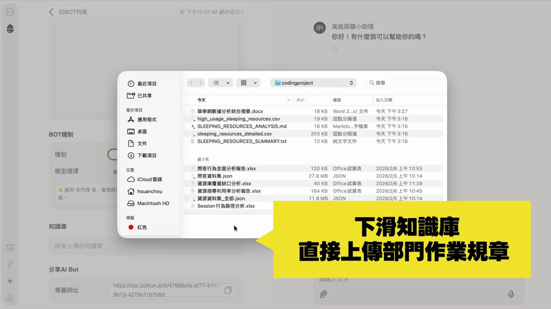The height and width of the screenshot is (309, 551).
Task: Click the 萬能採購小助理 avatar icon
Action: (319, 28)
